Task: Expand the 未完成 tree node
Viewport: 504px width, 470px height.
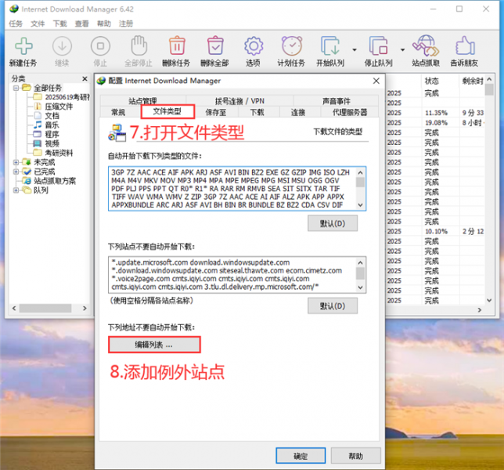Action: 15,162
